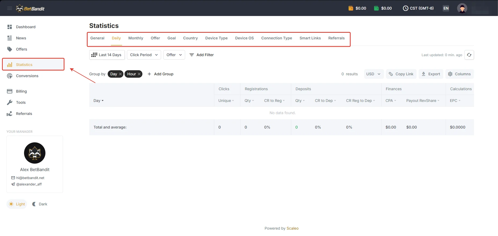This screenshot has width=498, height=236.
Task: Click the Copy Link chain icon
Action: (391, 74)
